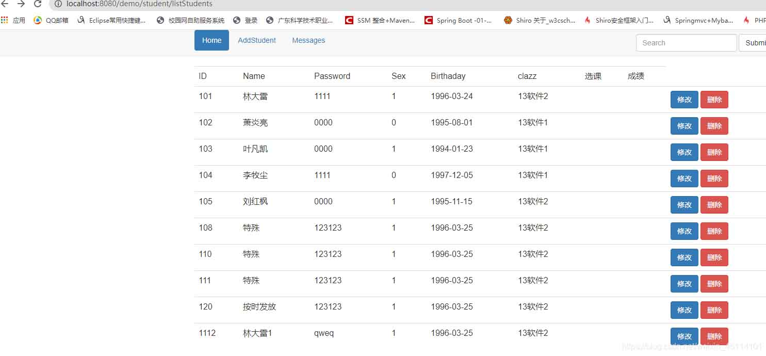Open the Messages nav link
766x356 pixels.
[x=308, y=40]
